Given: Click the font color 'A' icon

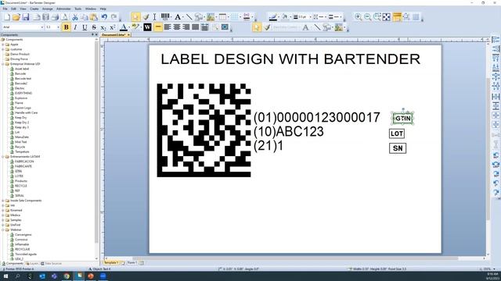Looking at the screenshot, I should click(124, 27).
